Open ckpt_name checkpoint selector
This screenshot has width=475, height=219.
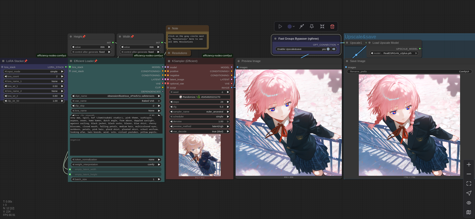point(116,96)
